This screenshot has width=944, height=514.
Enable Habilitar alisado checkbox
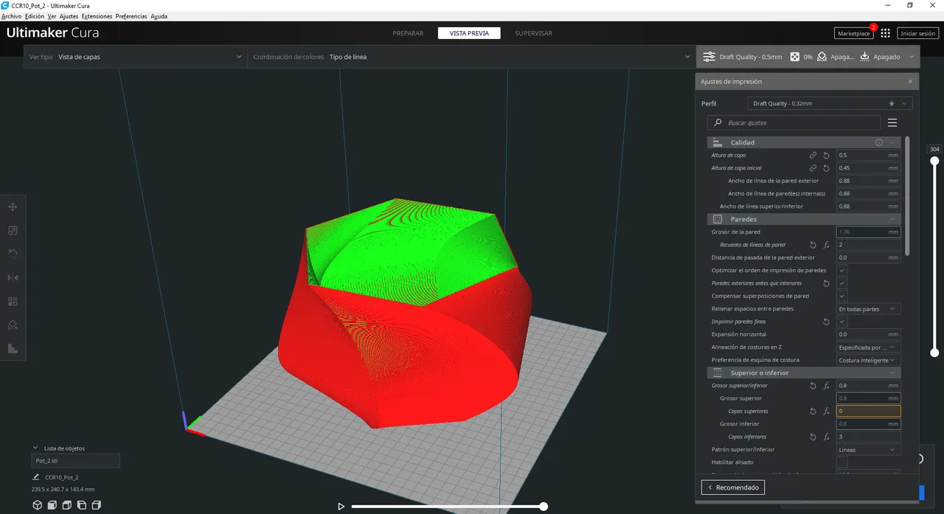coord(841,462)
